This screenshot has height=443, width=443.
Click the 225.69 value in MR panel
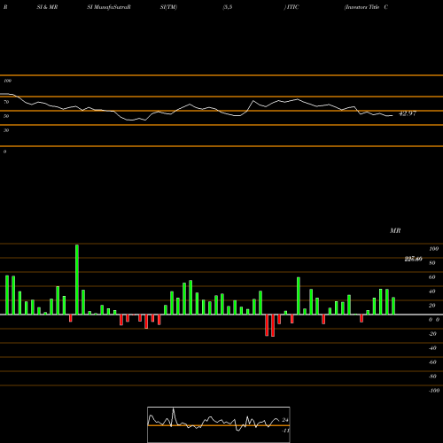coord(413,259)
